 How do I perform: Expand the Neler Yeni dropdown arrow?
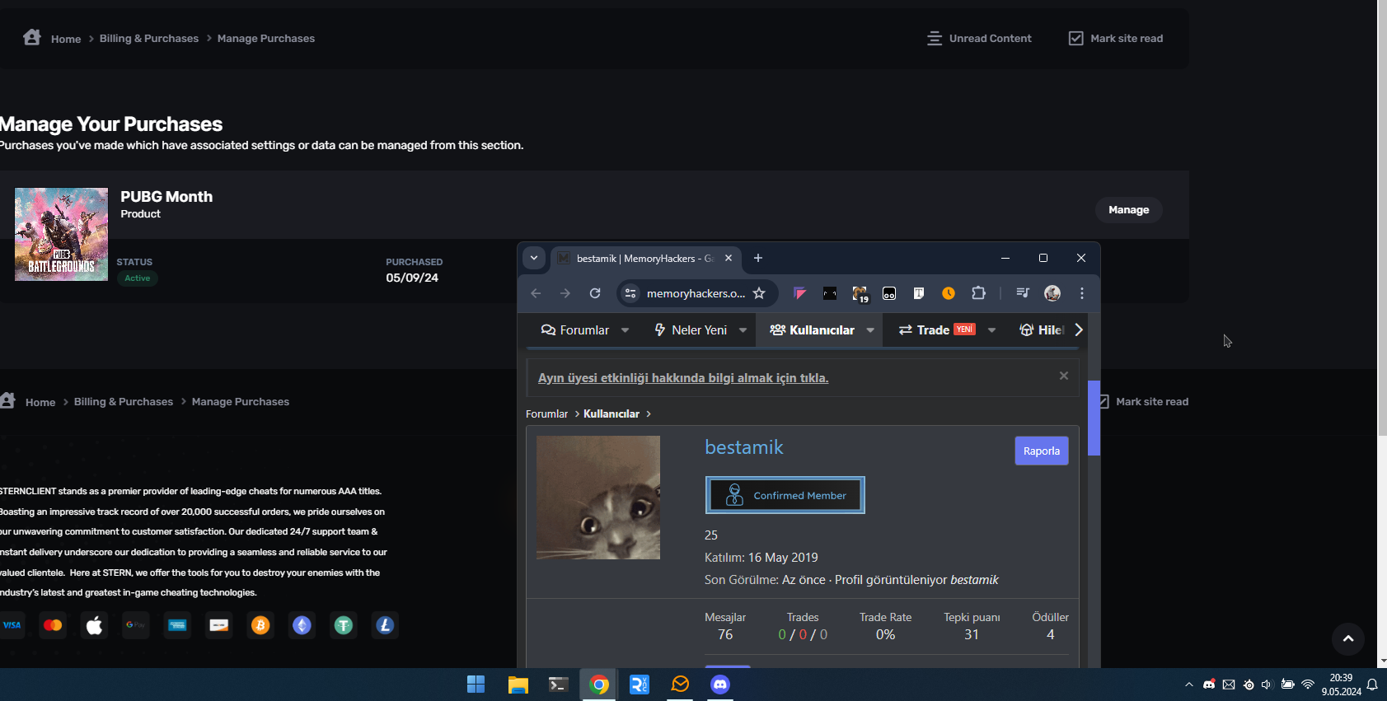click(x=743, y=330)
